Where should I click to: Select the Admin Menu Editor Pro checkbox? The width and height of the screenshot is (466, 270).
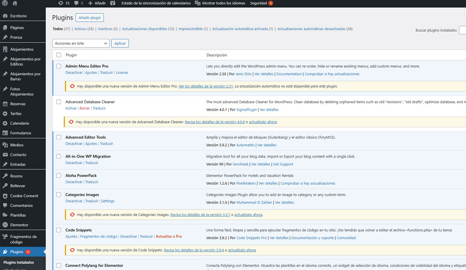coord(59,66)
